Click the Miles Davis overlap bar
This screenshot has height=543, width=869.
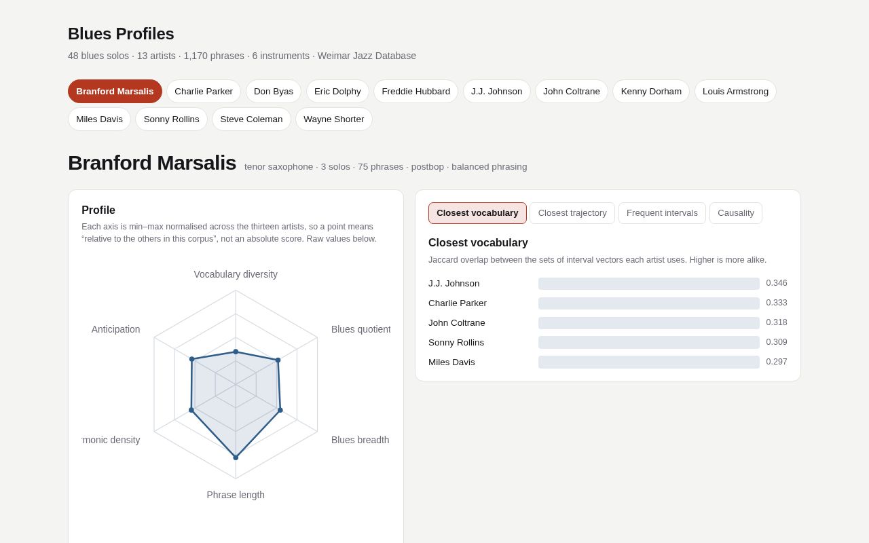649,362
